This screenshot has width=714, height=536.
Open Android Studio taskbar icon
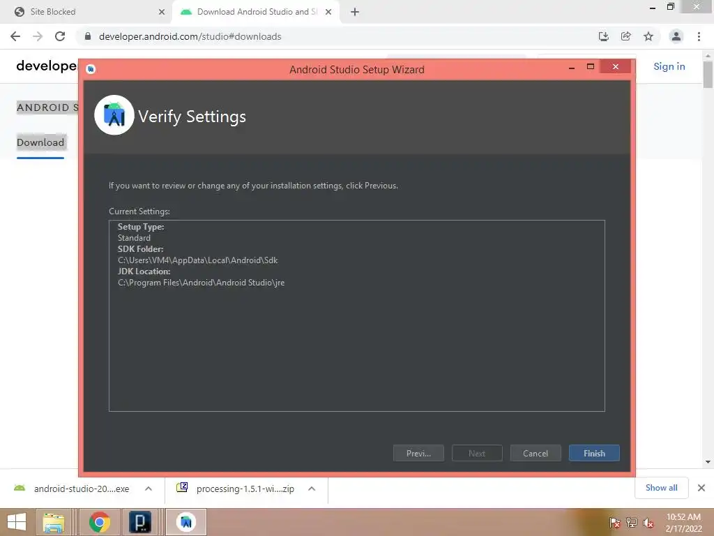(186, 522)
